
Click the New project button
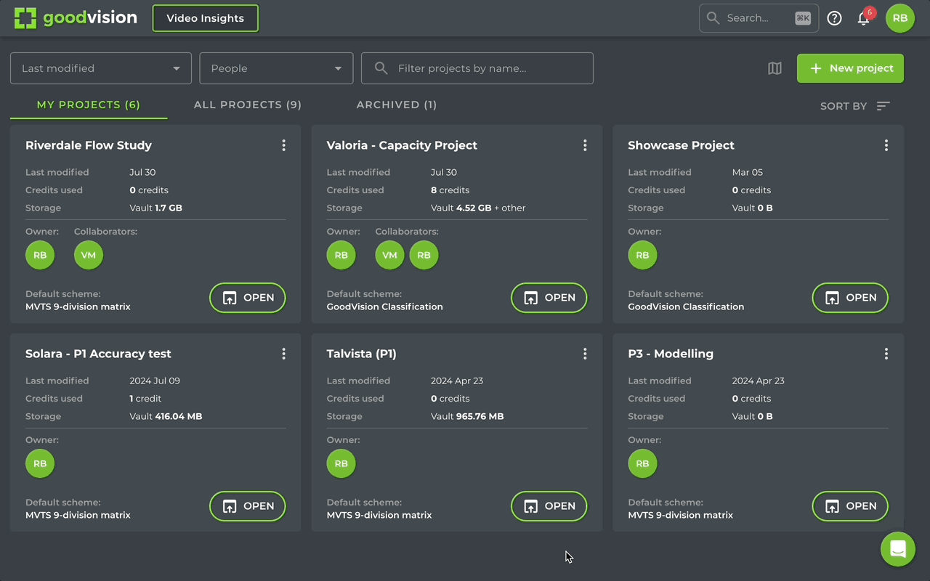(850, 68)
